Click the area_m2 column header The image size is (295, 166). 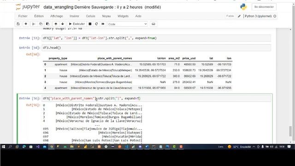tap(174, 59)
